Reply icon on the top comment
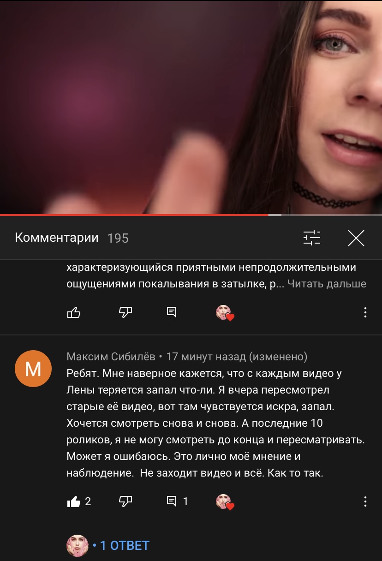Image resolution: width=382 pixels, height=561 pixels. coord(172,312)
